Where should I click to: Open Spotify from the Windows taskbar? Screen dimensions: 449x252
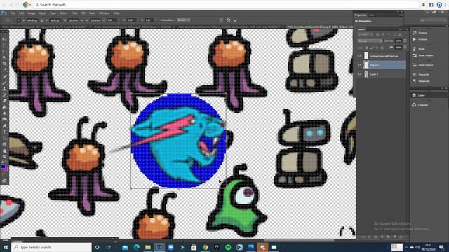click(228, 247)
